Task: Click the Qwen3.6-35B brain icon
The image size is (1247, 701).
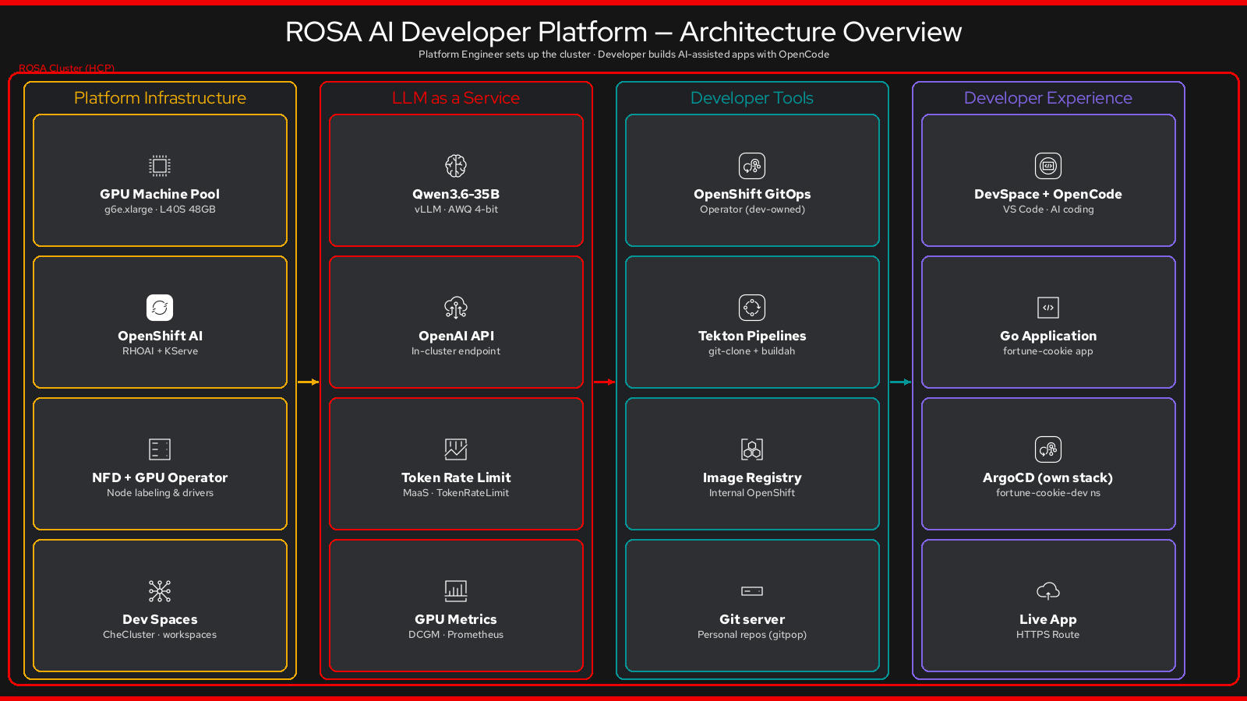Action: pos(456,166)
